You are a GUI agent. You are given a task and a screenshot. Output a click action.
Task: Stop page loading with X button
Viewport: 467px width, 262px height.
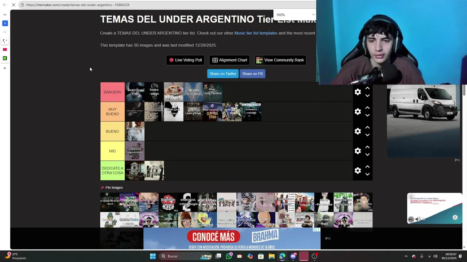(x=13, y=5)
